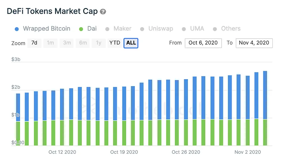Select the 1y zoom button
Viewport: 283px width, 163px height.
pos(98,43)
